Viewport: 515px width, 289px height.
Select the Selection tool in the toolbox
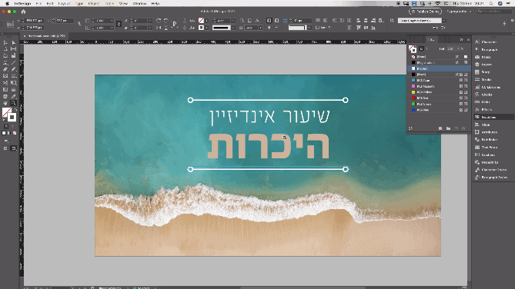pyautogui.click(x=5, y=42)
